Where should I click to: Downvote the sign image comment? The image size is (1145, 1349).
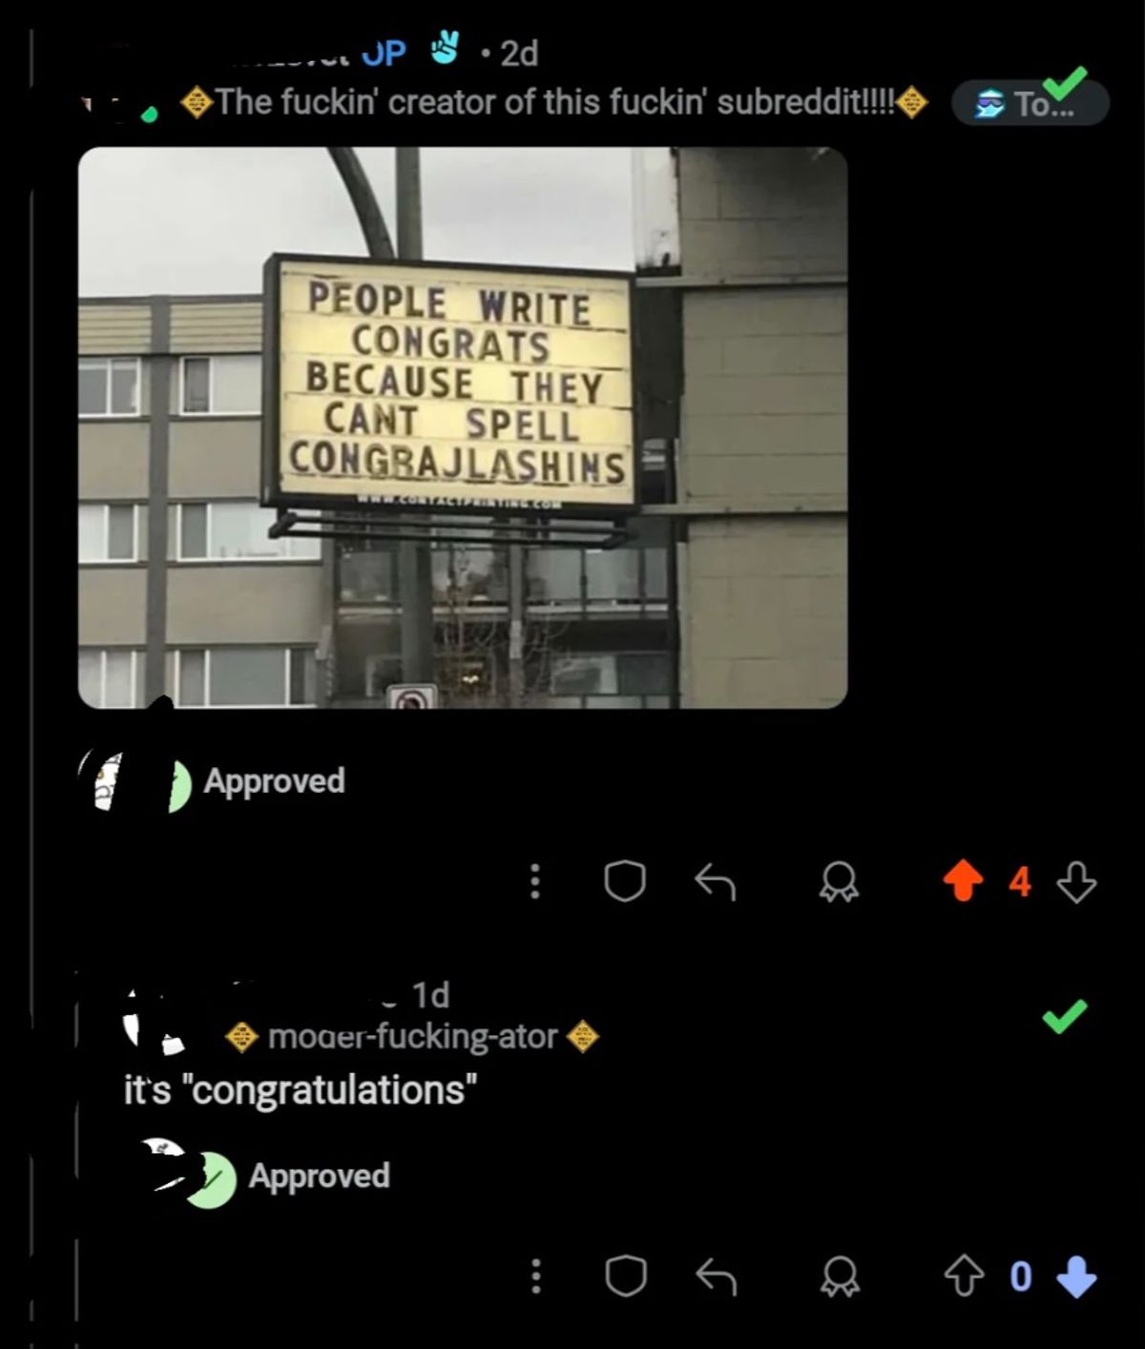click(1076, 882)
